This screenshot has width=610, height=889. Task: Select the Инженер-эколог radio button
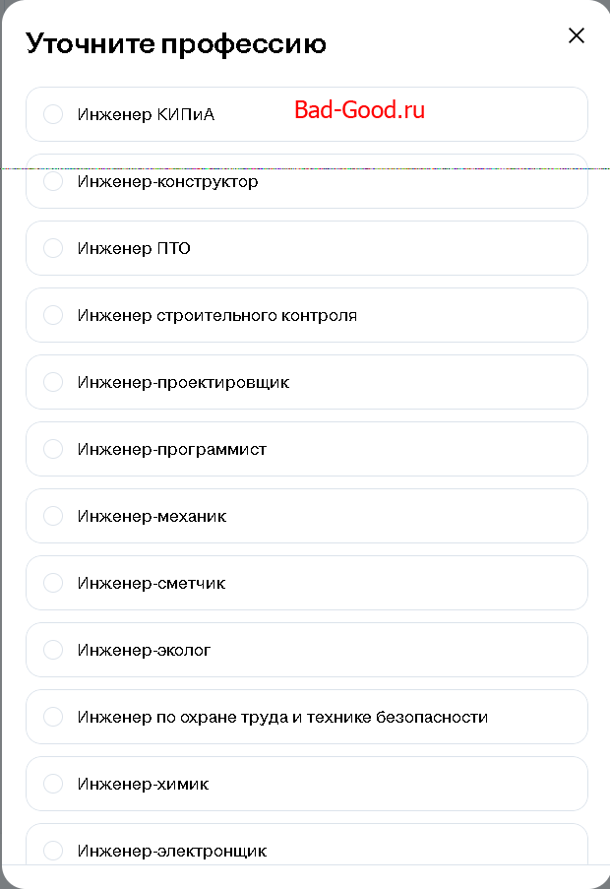click(53, 650)
